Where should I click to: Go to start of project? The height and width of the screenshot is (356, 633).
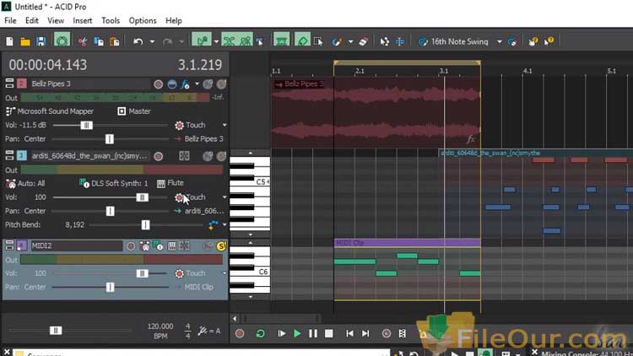(x=349, y=333)
